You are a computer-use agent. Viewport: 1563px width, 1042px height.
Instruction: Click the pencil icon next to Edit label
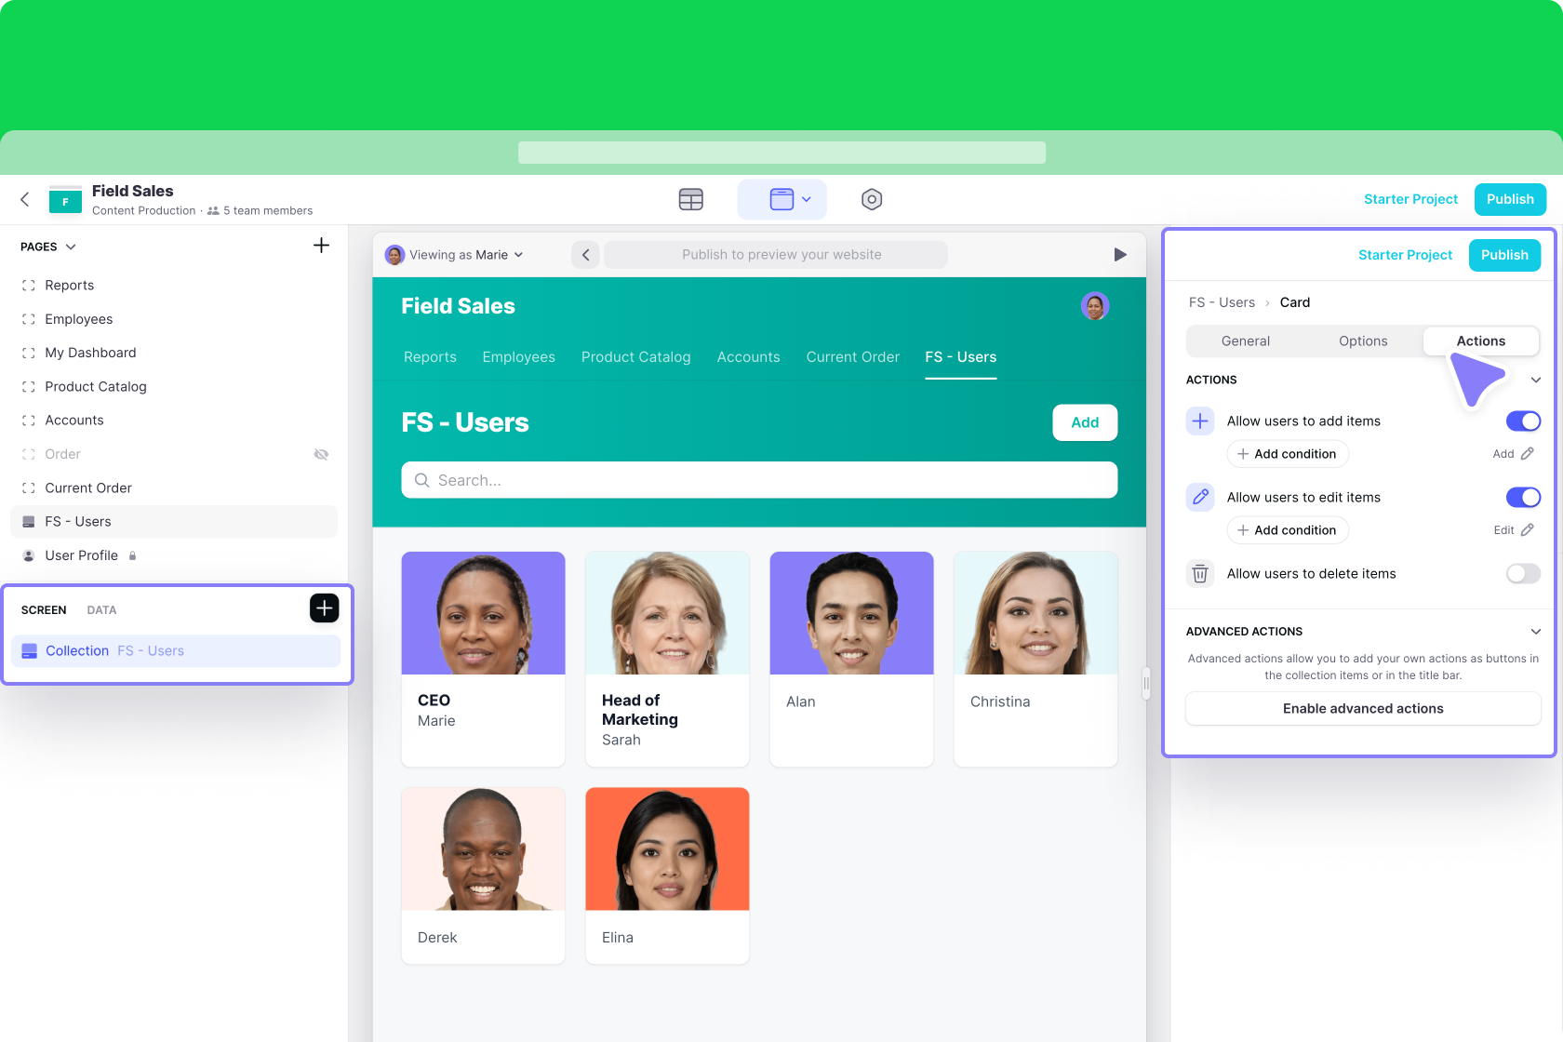tap(1527, 530)
